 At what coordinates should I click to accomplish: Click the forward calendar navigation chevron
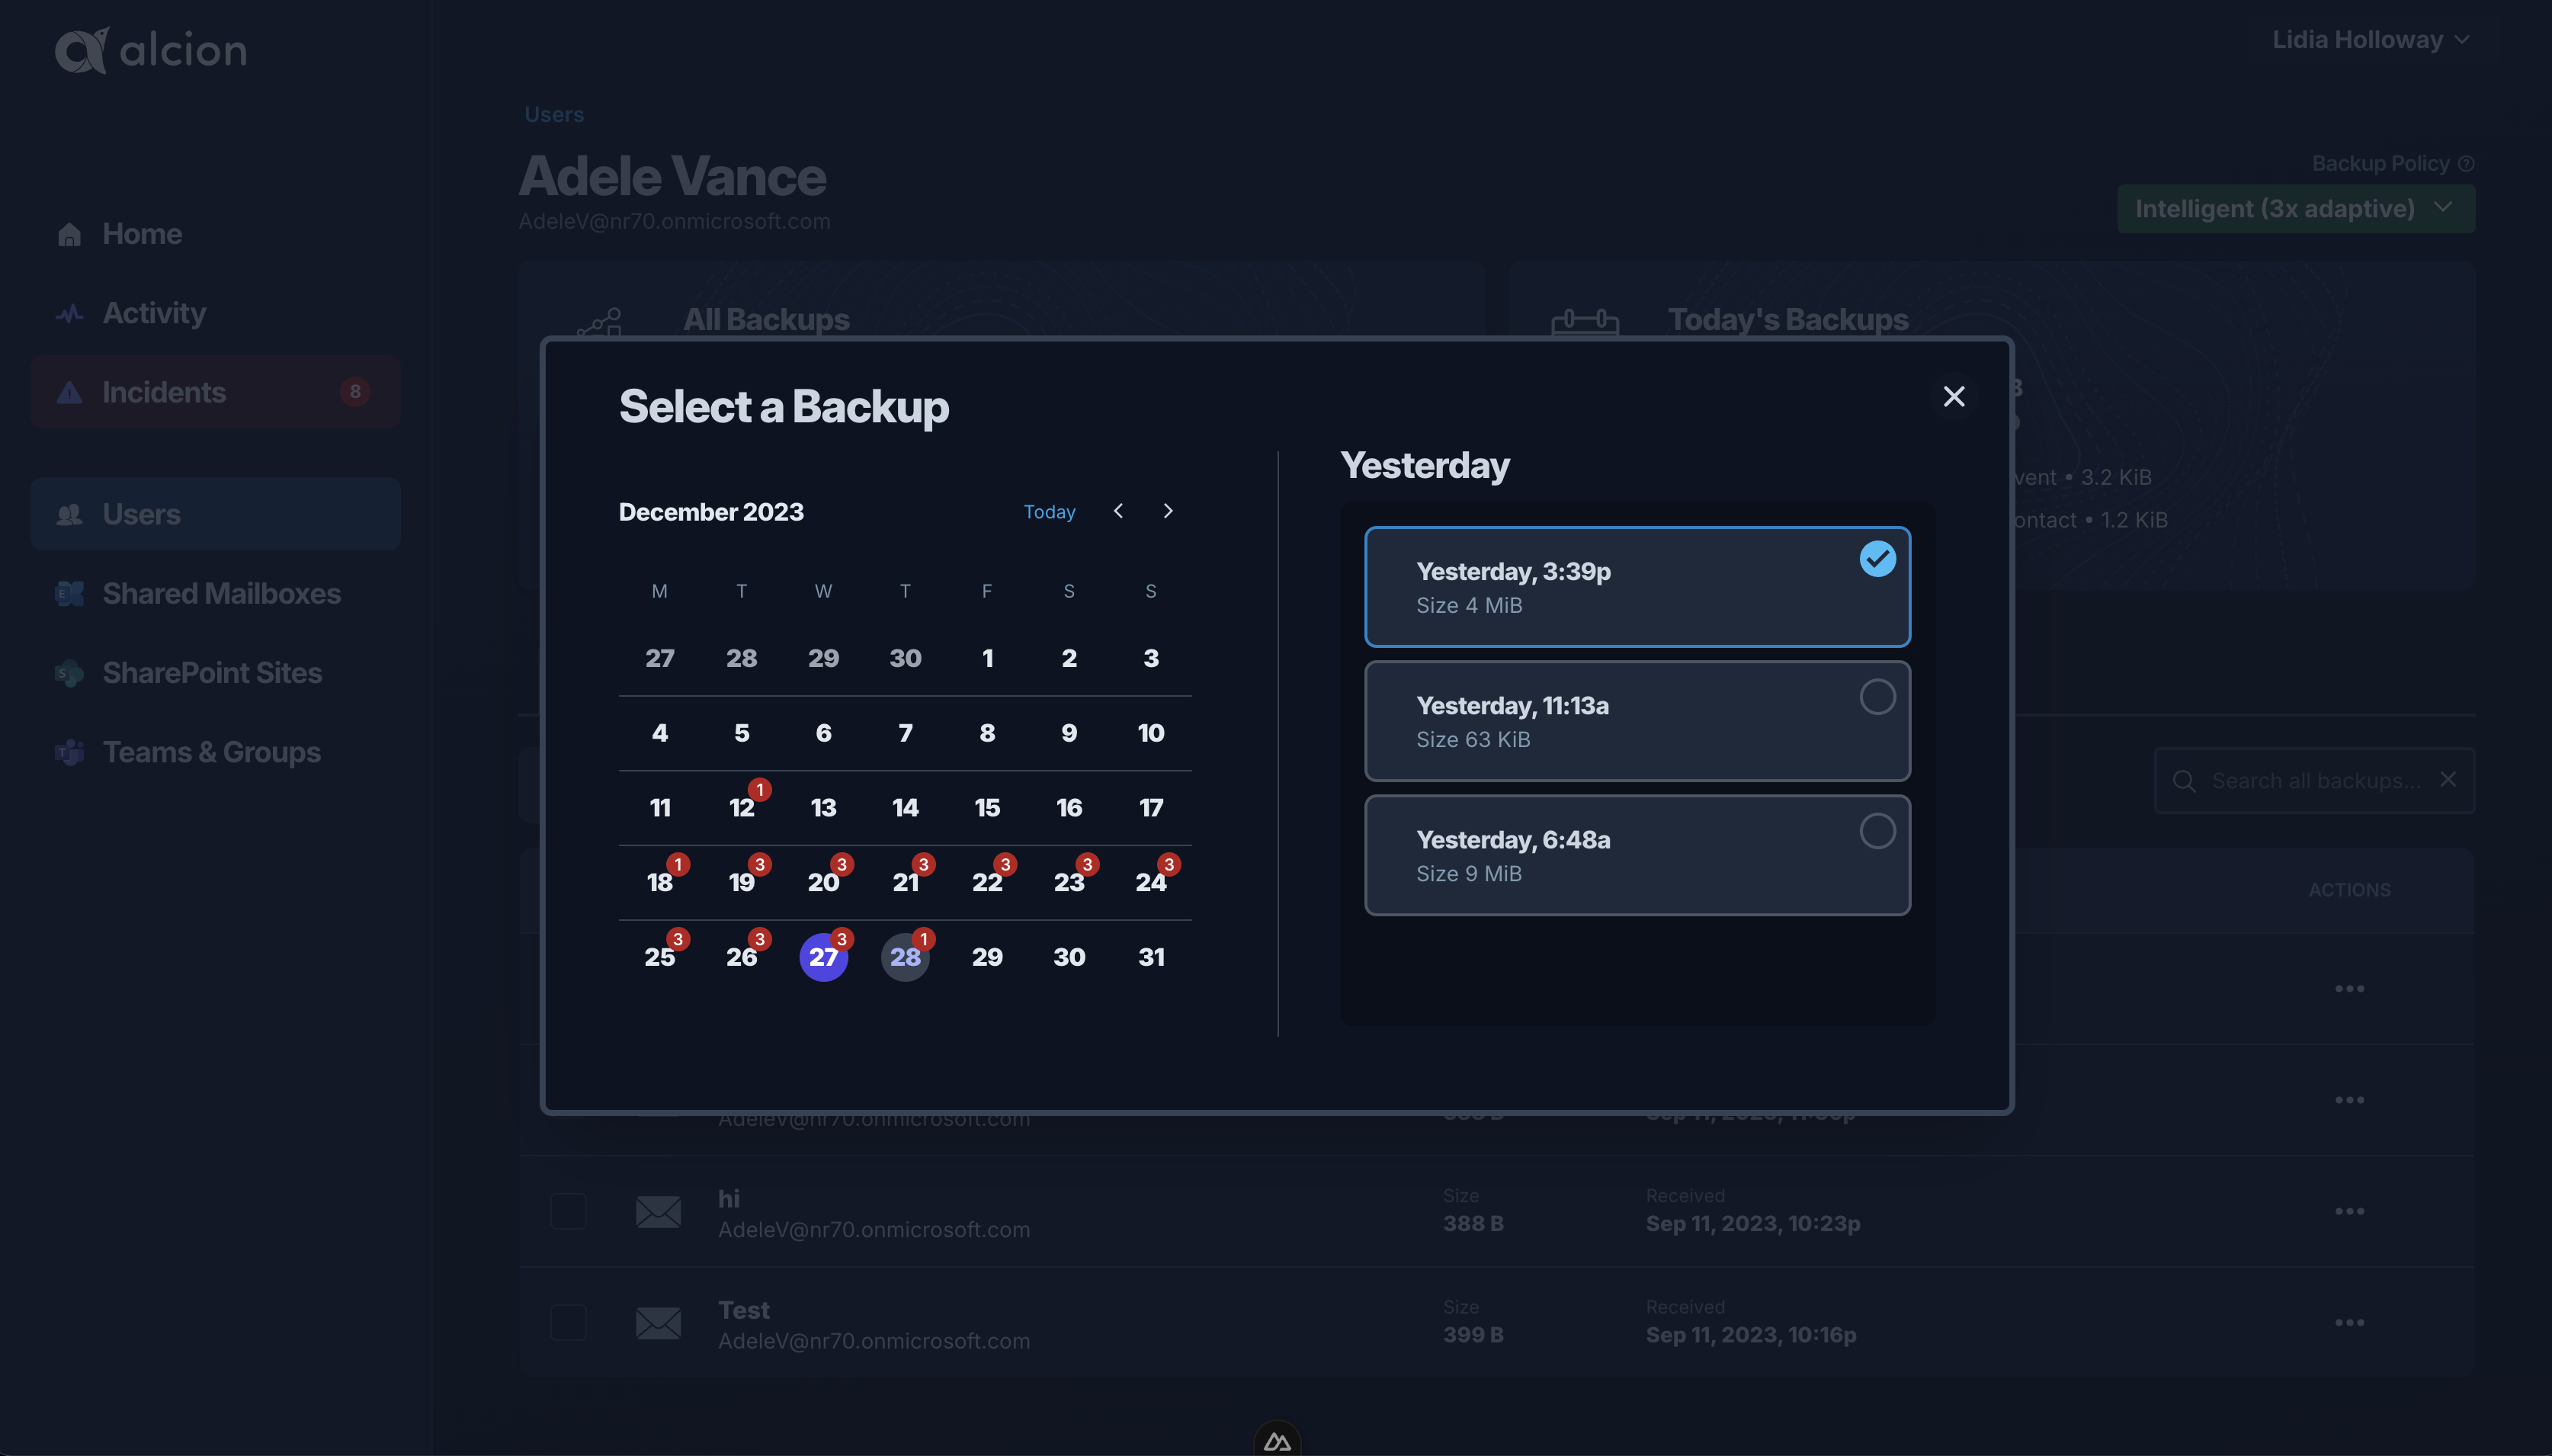(1167, 512)
